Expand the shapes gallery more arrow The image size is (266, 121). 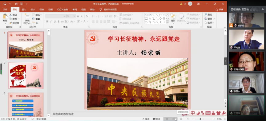pyautogui.click(x=167, y=22)
